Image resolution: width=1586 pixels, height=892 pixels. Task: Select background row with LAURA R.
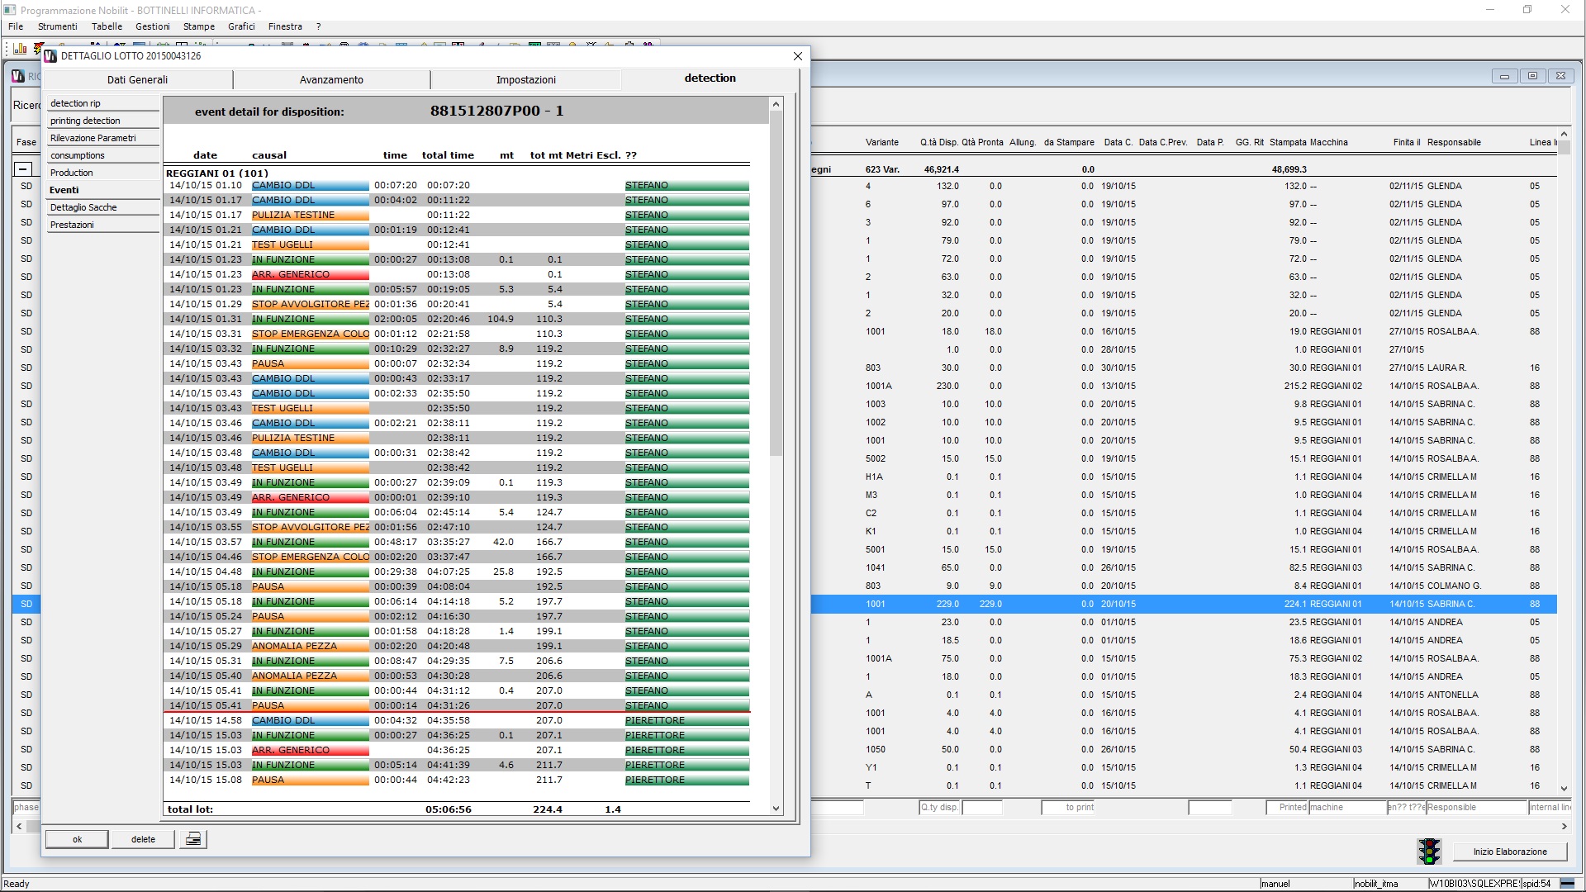1185,368
